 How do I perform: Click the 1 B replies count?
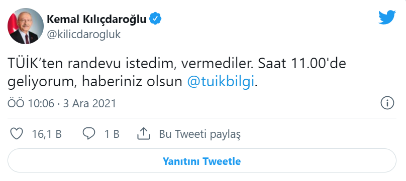[112, 134]
